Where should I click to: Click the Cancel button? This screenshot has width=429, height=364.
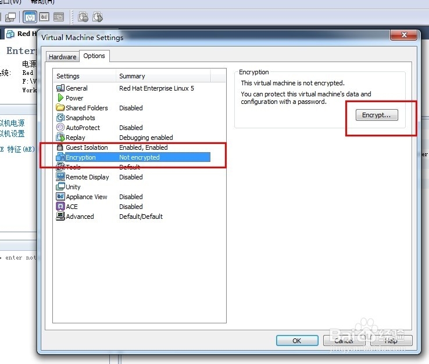pos(344,341)
